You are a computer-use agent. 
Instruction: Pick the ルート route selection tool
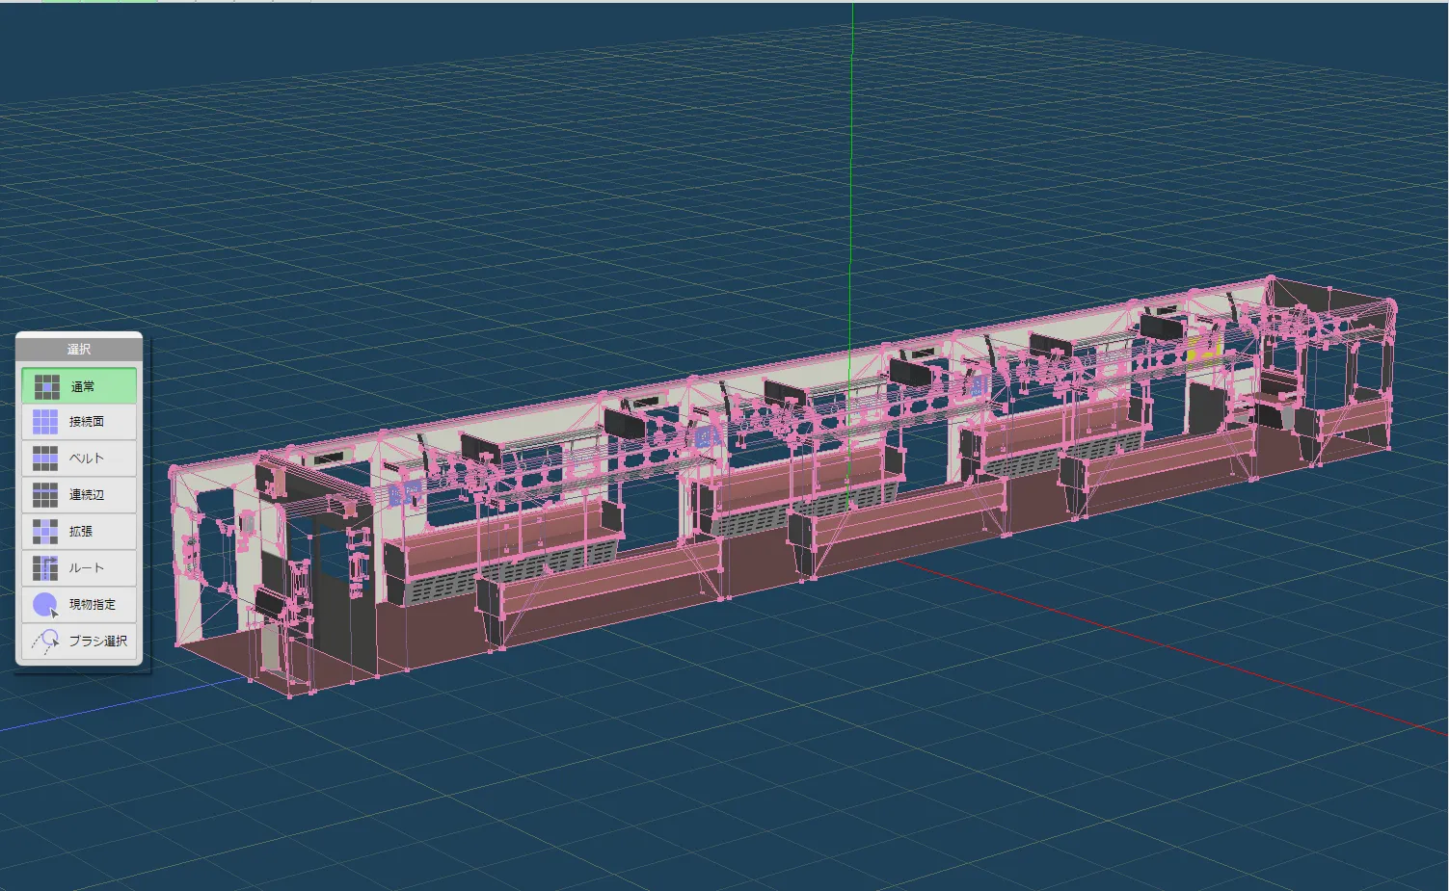click(79, 568)
